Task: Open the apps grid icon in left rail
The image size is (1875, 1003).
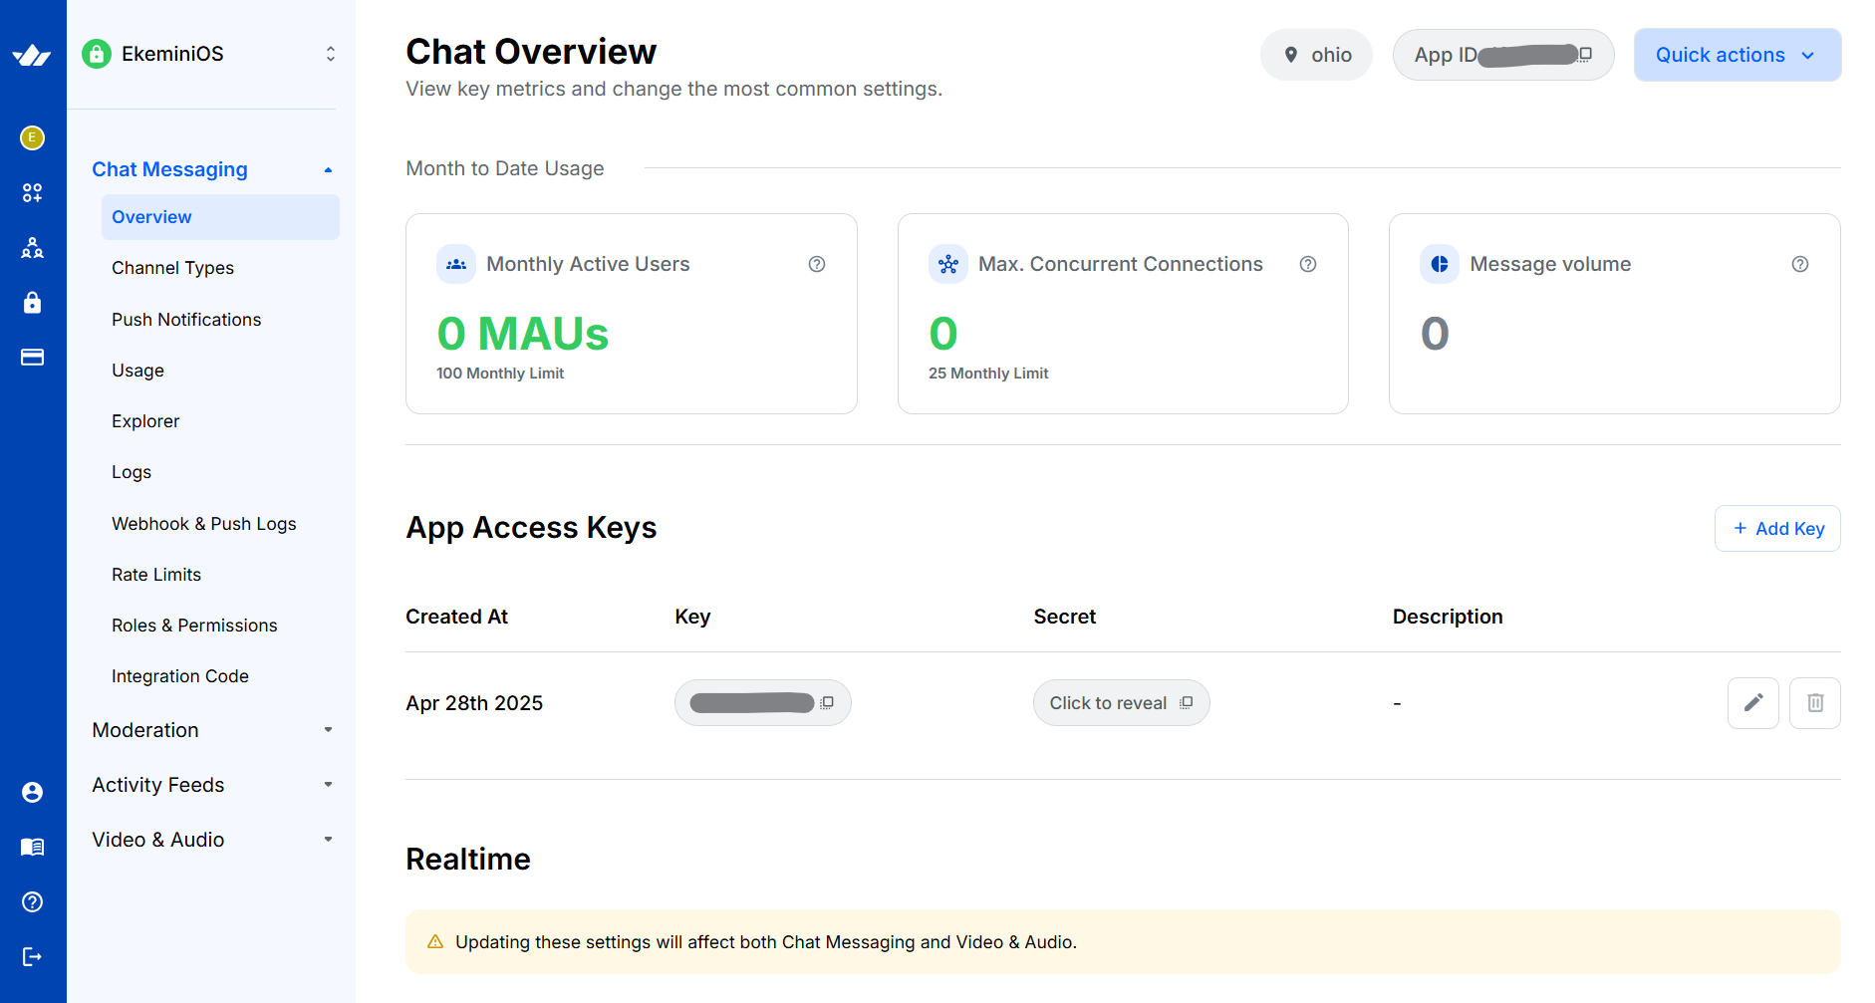Action: (x=33, y=193)
